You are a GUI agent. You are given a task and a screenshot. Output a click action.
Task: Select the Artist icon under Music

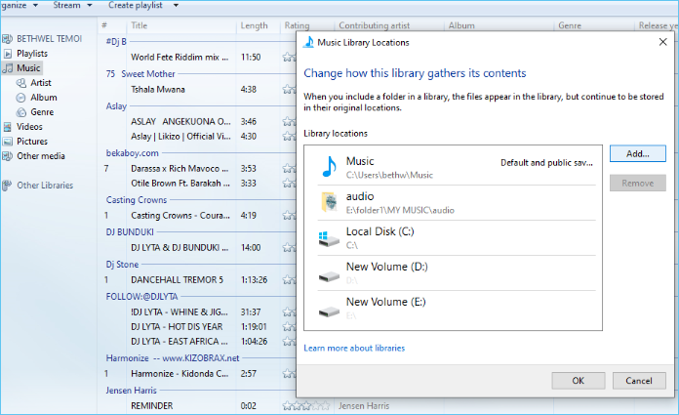point(21,83)
